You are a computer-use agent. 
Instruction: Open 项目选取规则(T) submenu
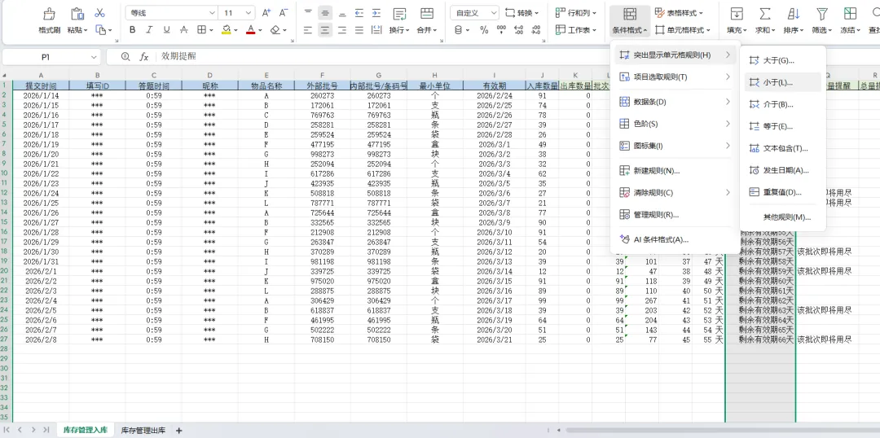pos(675,77)
